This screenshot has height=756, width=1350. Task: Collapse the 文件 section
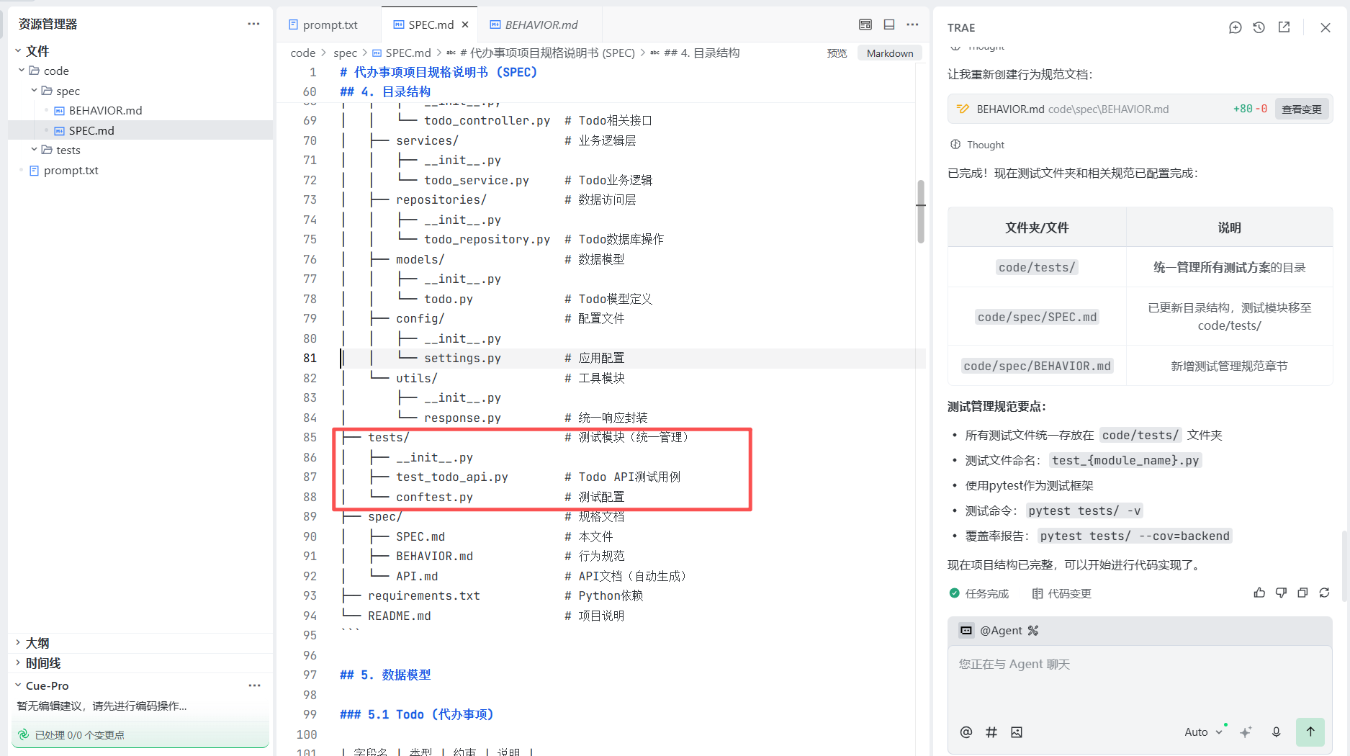(x=18, y=50)
